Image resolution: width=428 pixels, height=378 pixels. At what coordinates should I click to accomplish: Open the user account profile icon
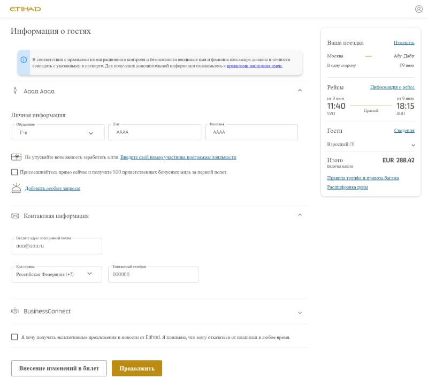pos(418,9)
